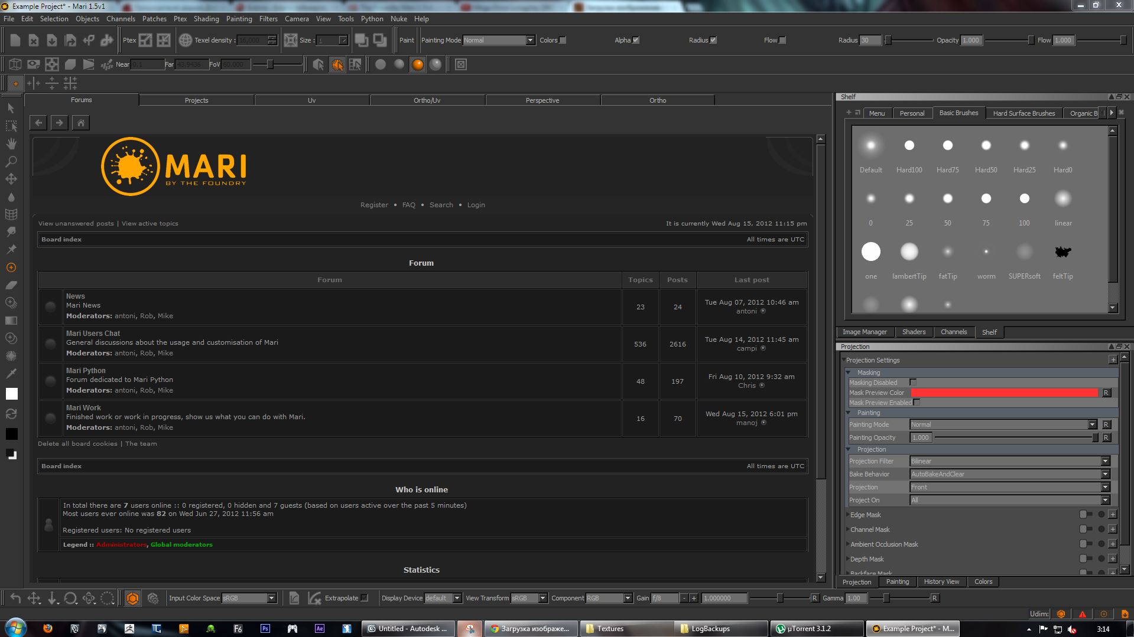Click the orange sphere lighting mode icon
Image resolution: width=1134 pixels, height=637 pixels.
[x=418, y=64]
